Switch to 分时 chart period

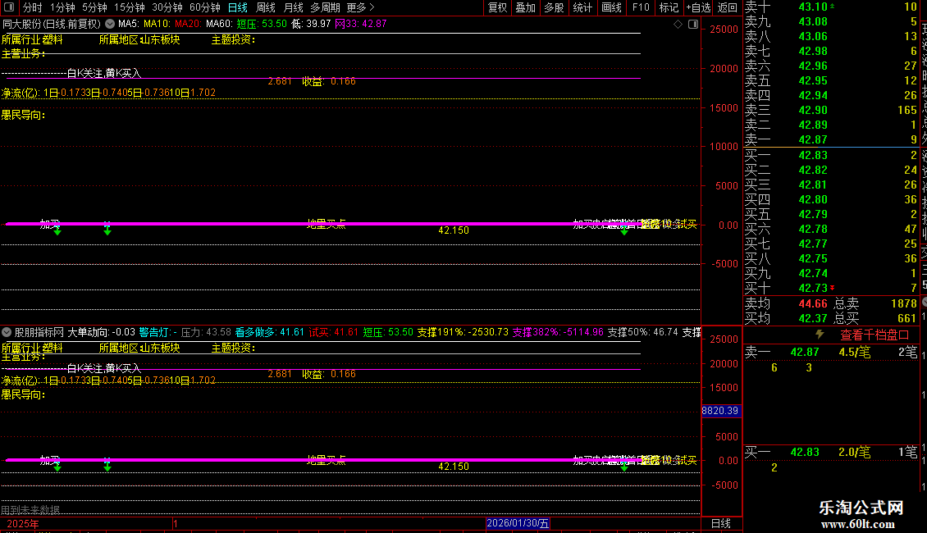(x=33, y=7)
